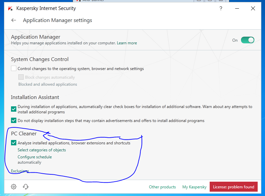
Task: Click the Installation Assistant heading
Action: (x=35, y=97)
